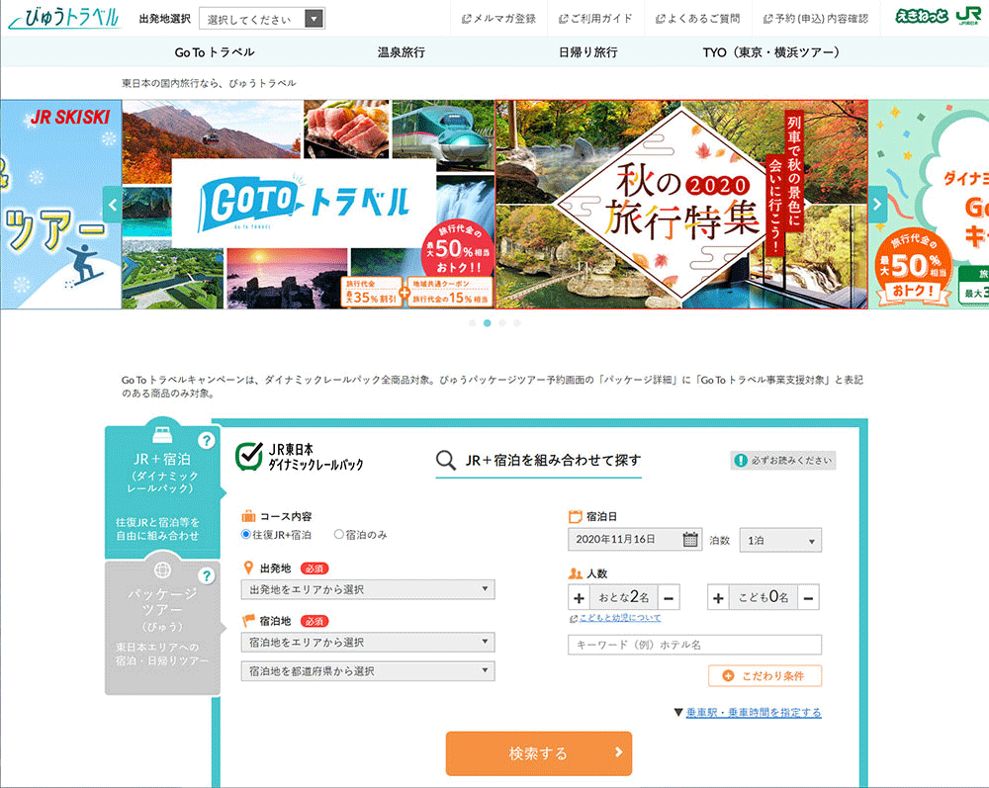Expand 宿泊地をエリアから選択 dropdown
Screen dimensions: 989x788
(368, 643)
